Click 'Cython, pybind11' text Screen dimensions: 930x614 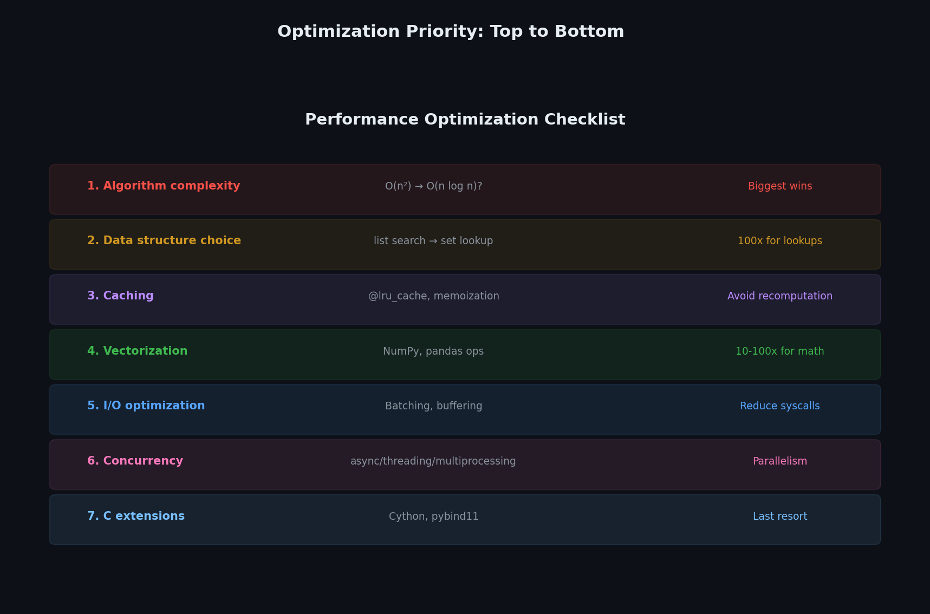pos(433,517)
